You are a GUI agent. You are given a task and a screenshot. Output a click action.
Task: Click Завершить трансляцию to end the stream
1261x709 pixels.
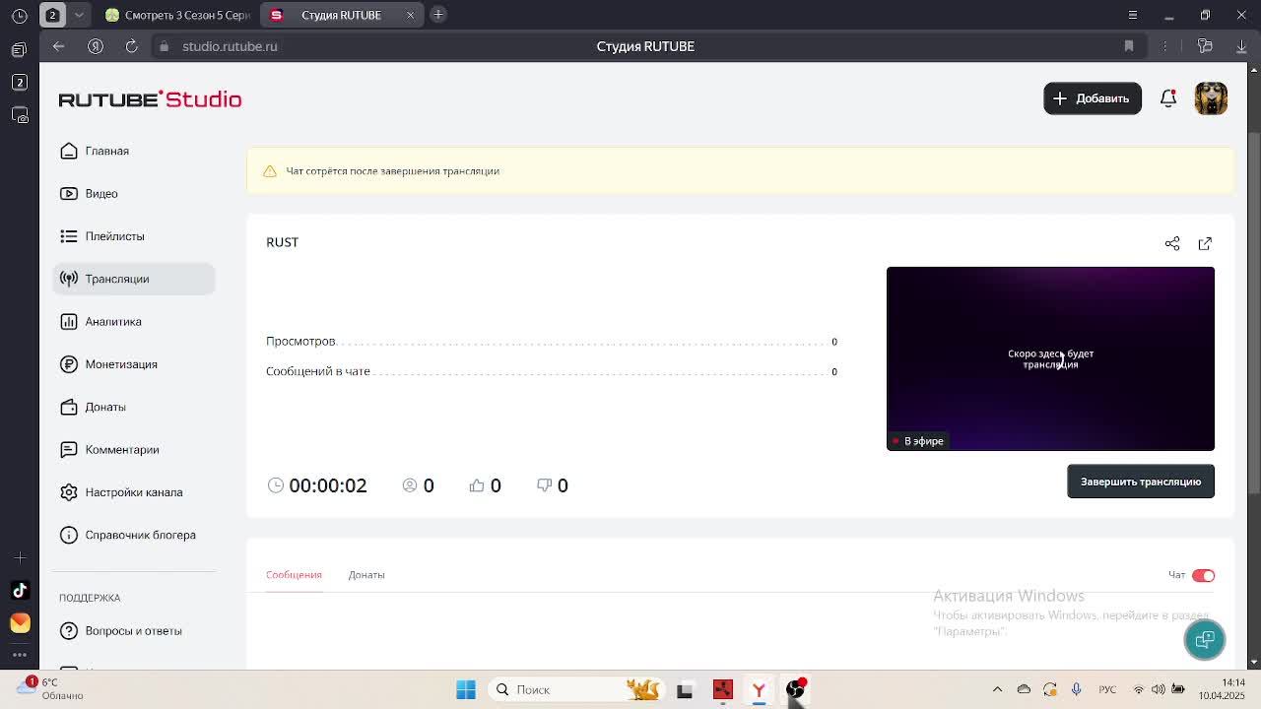pos(1141,482)
